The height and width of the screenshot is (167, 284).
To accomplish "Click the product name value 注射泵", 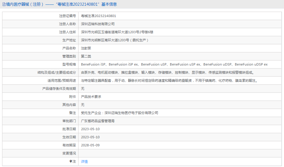I will click(x=86, y=48).
